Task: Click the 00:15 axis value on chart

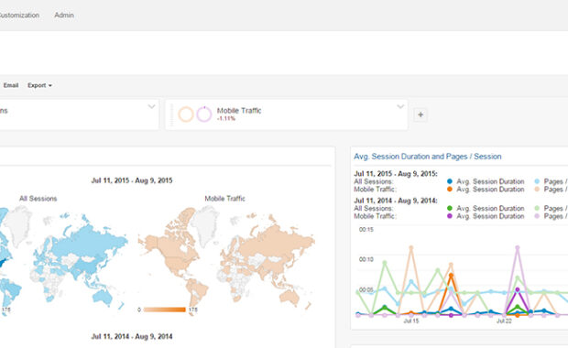Action: click(366, 230)
